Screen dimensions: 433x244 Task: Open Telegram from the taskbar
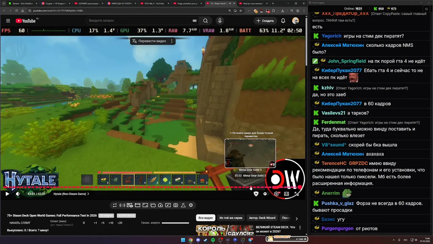[250, 240]
